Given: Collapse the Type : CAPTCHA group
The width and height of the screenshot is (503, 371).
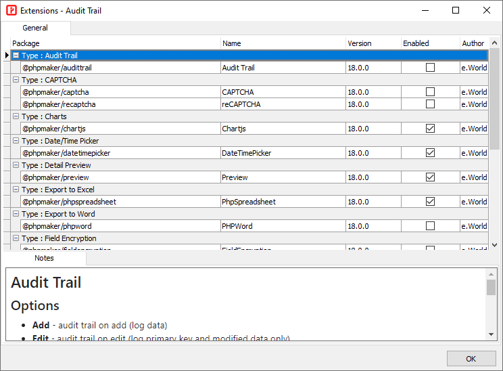Looking at the screenshot, I should tap(16, 80).
